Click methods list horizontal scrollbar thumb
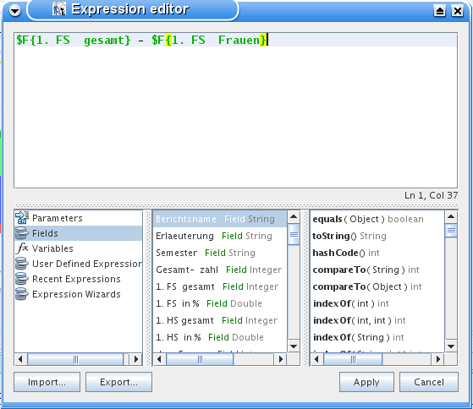 (x=353, y=359)
